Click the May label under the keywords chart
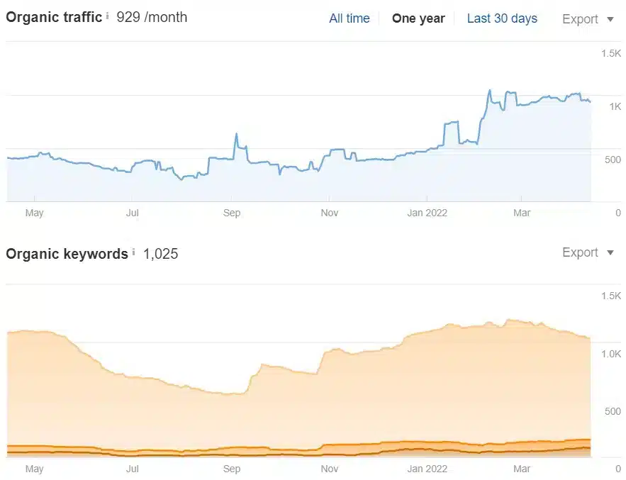 (x=34, y=469)
